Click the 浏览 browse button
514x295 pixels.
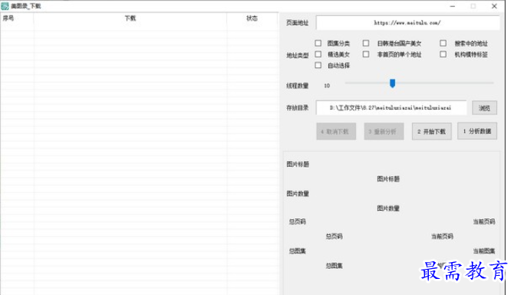pyautogui.click(x=484, y=108)
